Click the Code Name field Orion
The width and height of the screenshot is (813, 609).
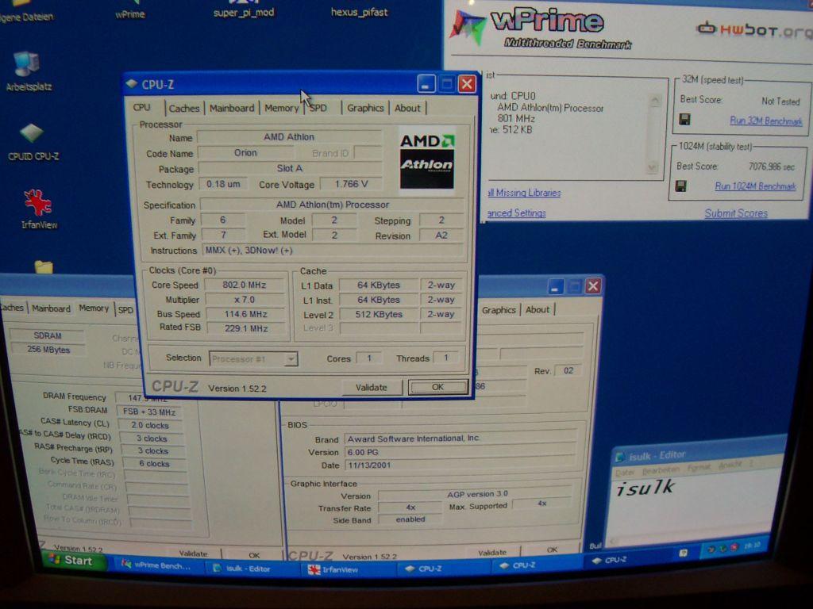(245, 153)
